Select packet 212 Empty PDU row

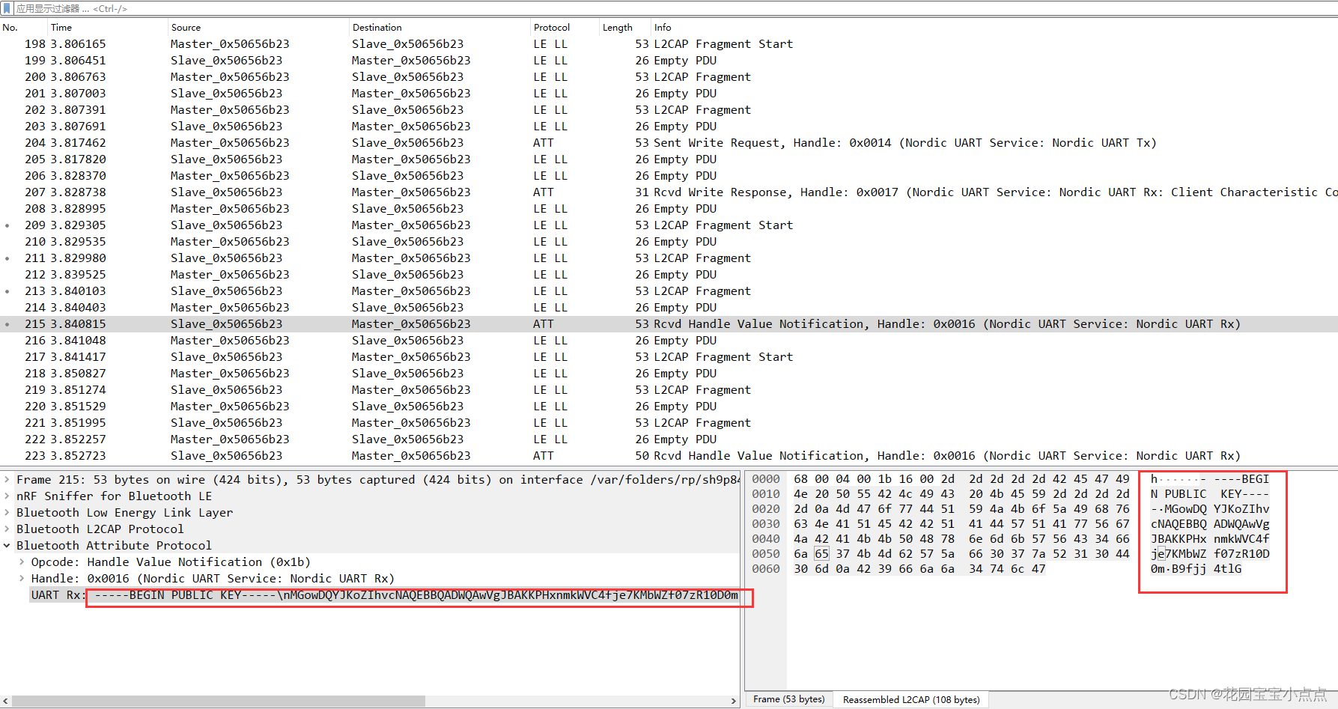pyautogui.click(x=669, y=275)
